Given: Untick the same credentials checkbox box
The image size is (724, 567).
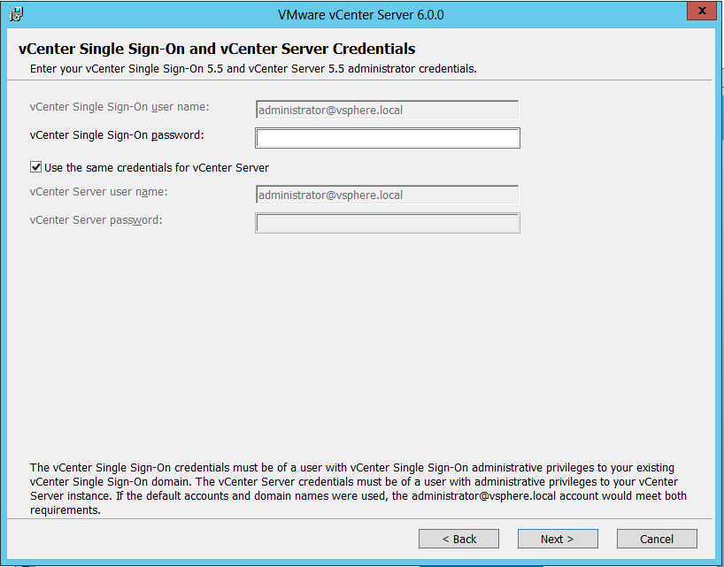Looking at the screenshot, I should pyautogui.click(x=36, y=166).
